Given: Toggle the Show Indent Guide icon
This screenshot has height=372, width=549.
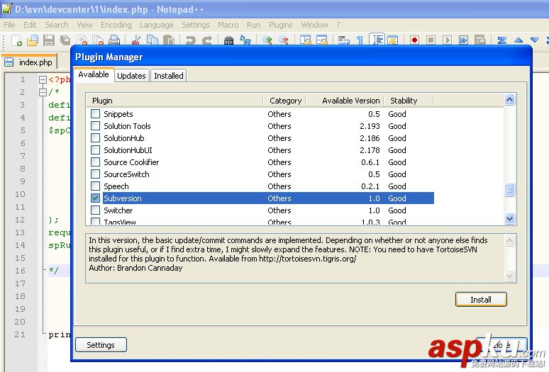Looking at the screenshot, I should [377, 40].
